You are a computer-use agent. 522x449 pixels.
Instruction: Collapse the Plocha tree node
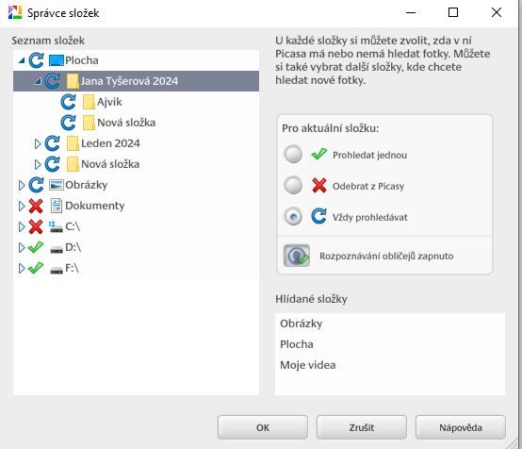click(x=22, y=60)
